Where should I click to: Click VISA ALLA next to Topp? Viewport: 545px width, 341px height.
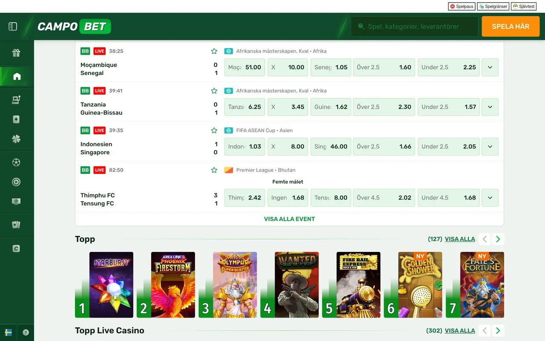tap(460, 239)
